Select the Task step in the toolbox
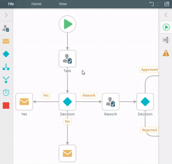This screenshot has height=164, width=172. 6,28
